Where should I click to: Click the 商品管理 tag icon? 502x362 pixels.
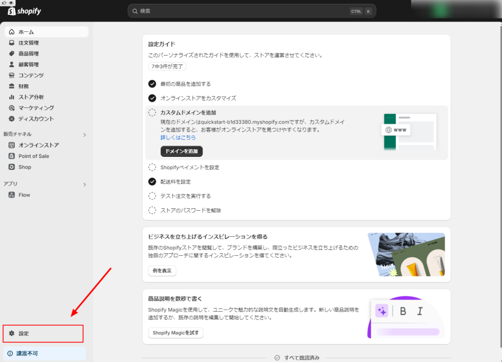[x=12, y=54]
